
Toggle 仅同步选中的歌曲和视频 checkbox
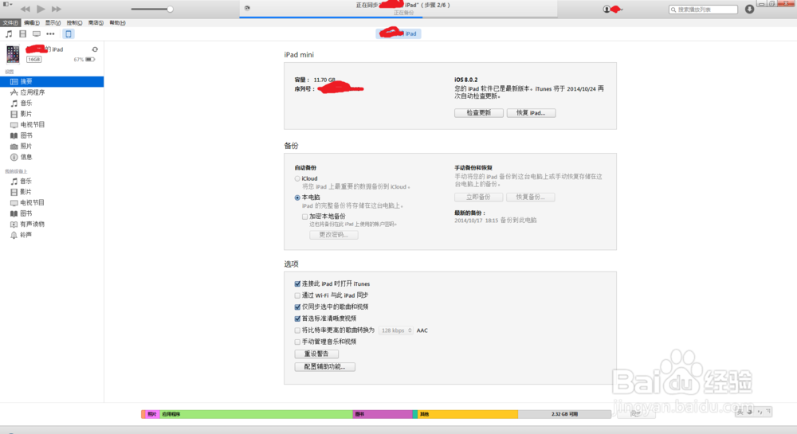297,307
